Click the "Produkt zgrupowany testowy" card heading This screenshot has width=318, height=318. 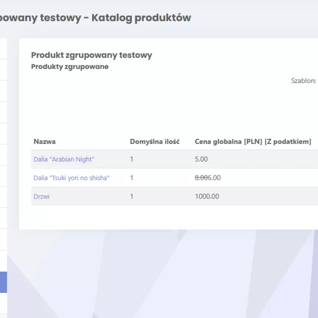click(x=91, y=55)
